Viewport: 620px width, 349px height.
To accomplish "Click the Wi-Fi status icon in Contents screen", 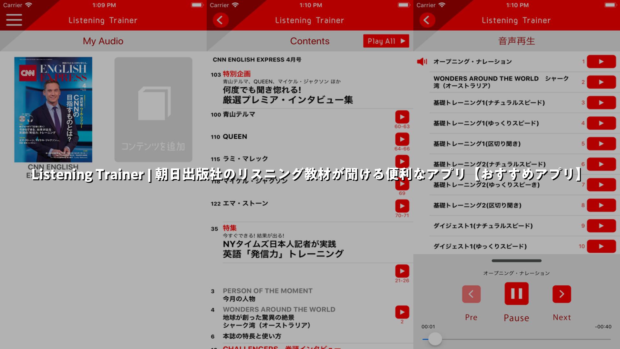I will 235,5.
